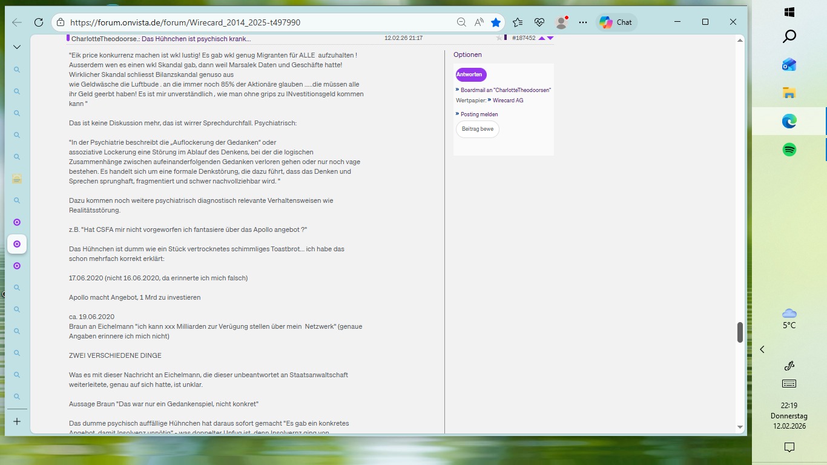Start Read aloud from the address bar
This screenshot has width=827, height=465.
(x=478, y=22)
